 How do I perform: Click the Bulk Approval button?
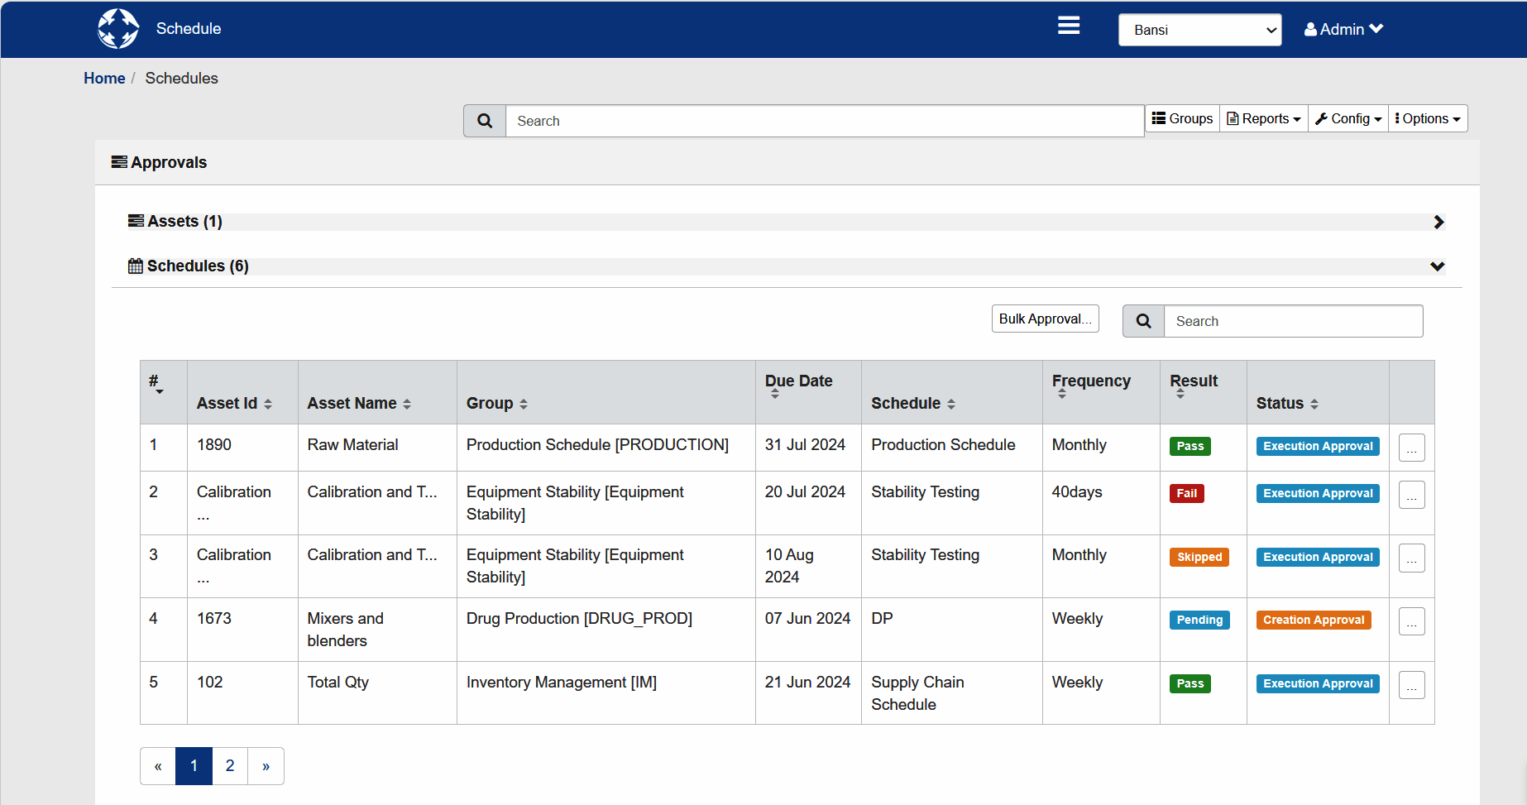coord(1045,319)
